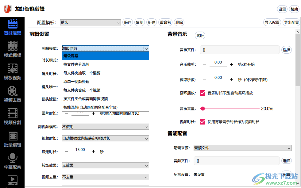301x188 pixels.
Task: Uncheck 使用背景音乐时长作为视频时长
Action: (203, 121)
